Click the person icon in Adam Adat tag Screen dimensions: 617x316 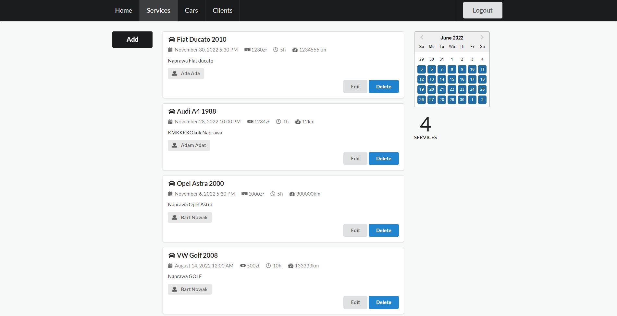point(175,145)
